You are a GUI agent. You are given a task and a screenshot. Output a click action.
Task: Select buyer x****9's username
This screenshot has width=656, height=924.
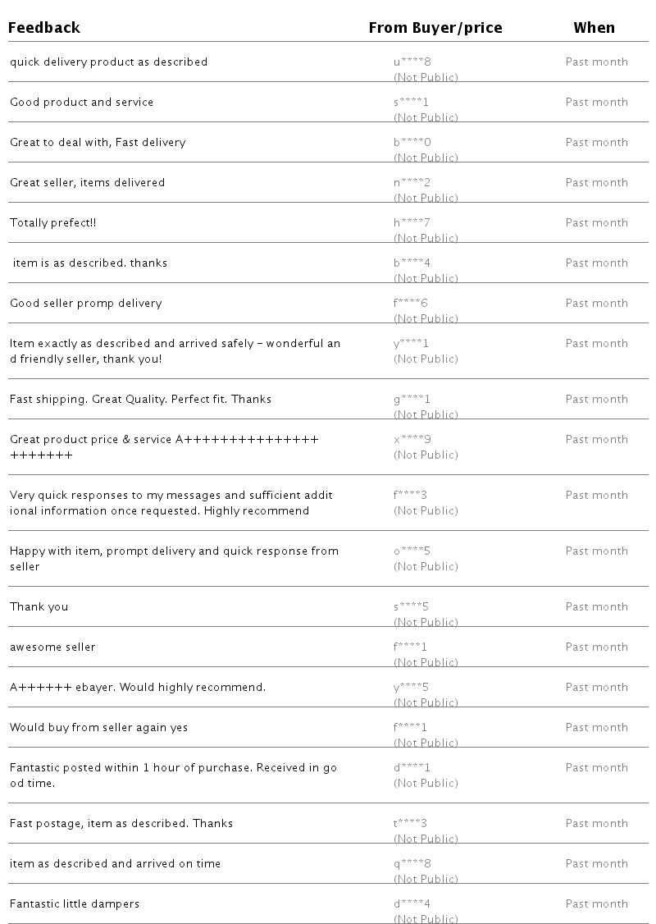tap(412, 439)
